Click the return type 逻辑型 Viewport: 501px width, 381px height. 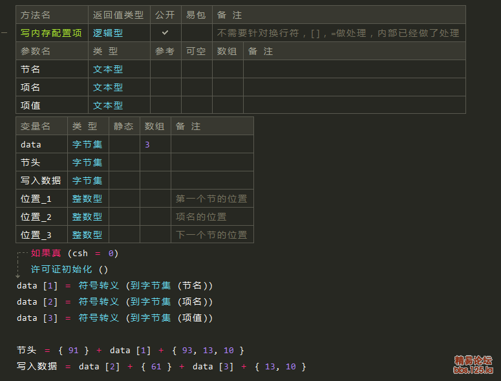click(108, 33)
